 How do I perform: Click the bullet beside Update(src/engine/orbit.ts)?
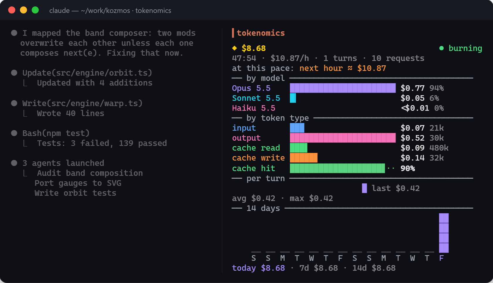point(14,73)
